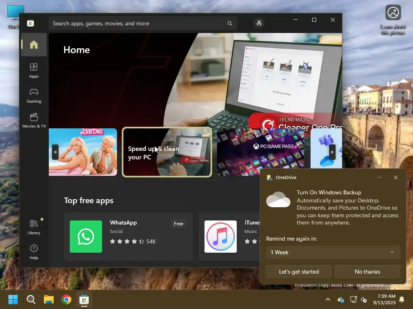Open the WhatsApp app icon

point(86,237)
